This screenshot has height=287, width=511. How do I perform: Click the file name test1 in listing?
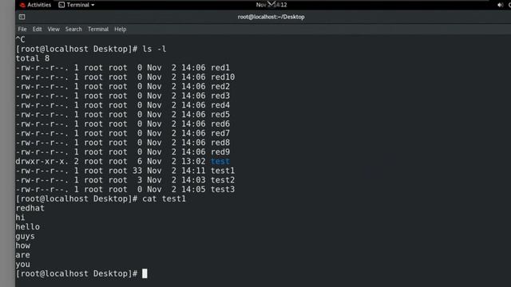[223, 171]
